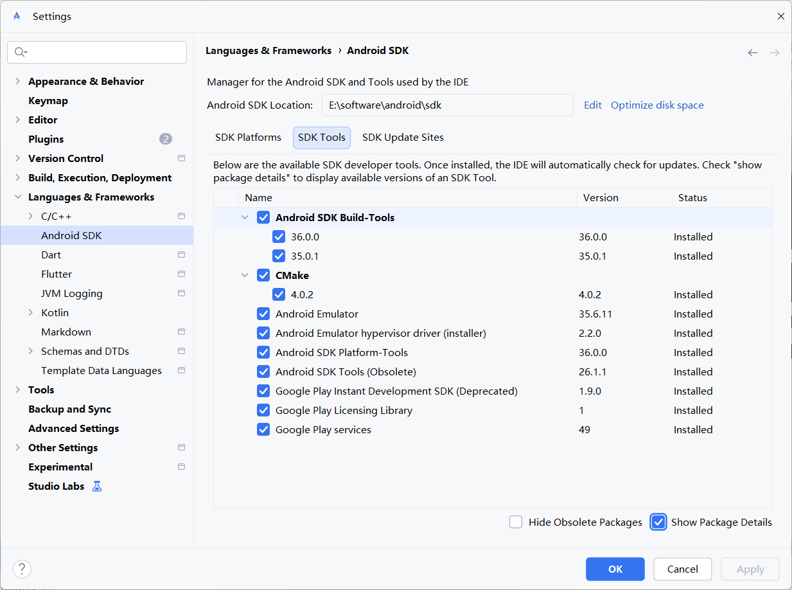
Task: Enable the Hide Obsolete Packages checkbox
Action: [x=516, y=522]
